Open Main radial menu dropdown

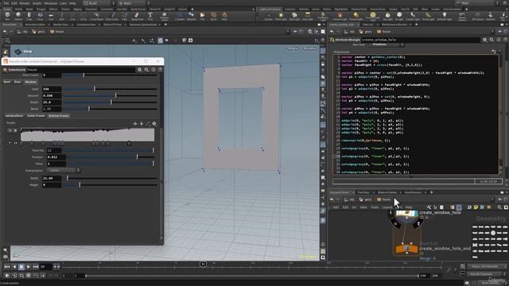point(133,3)
